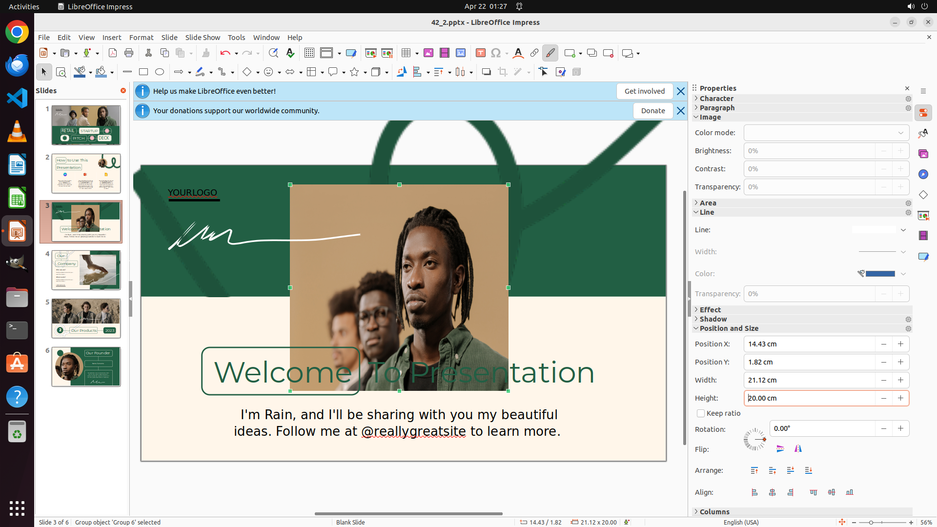Toggle Show Draw Functions highlighter button
The image size is (937, 527).
click(550, 53)
